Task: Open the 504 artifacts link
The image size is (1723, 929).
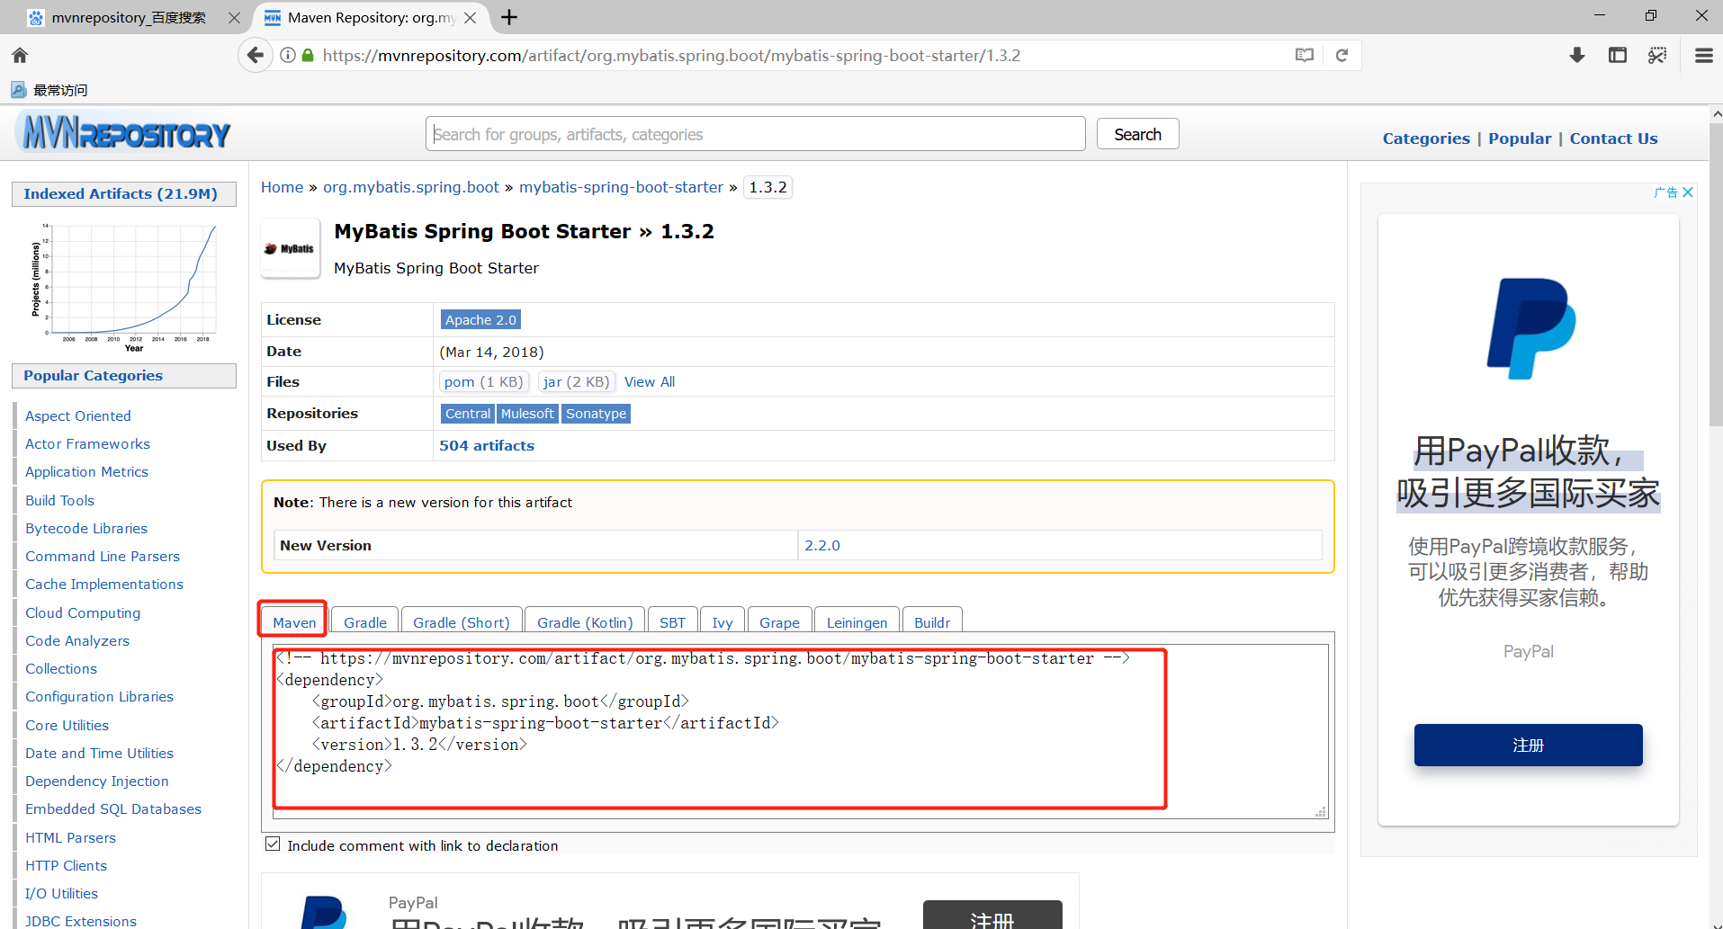Action: tap(487, 445)
